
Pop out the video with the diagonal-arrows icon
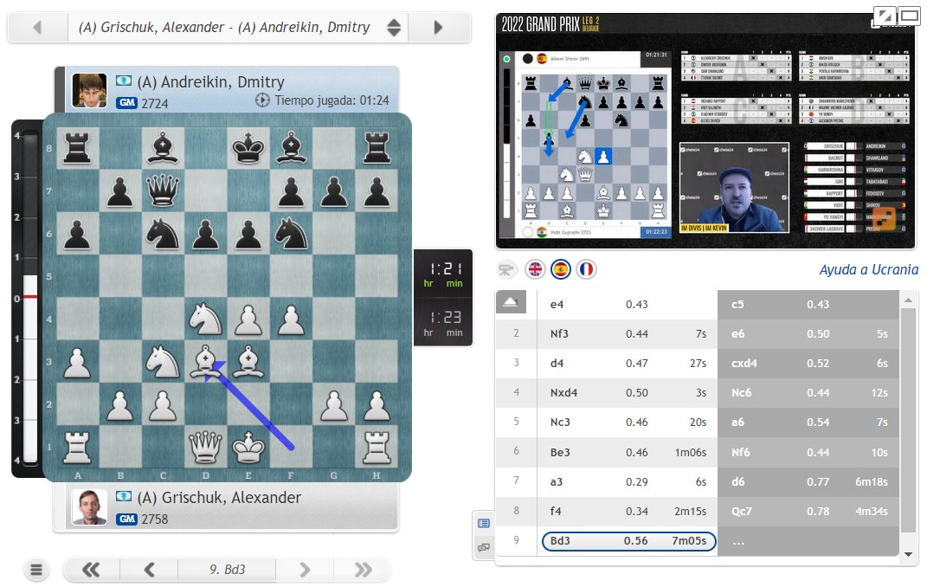(885, 16)
